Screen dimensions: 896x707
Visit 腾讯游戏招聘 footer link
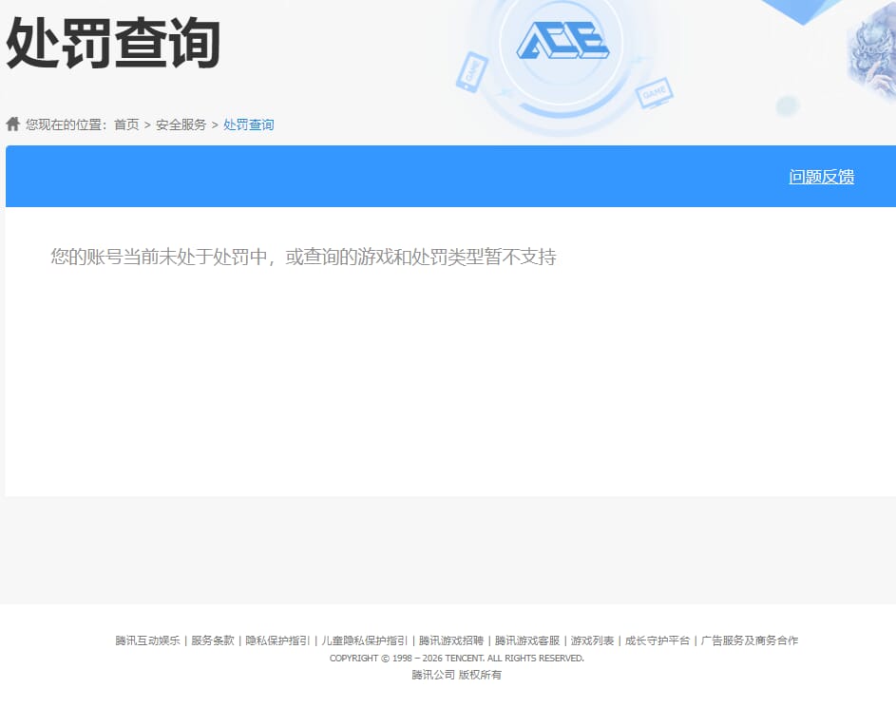coord(451,640)
